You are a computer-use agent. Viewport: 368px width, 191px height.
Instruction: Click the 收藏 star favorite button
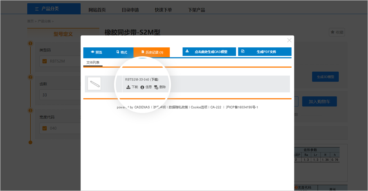click(337, 32)
